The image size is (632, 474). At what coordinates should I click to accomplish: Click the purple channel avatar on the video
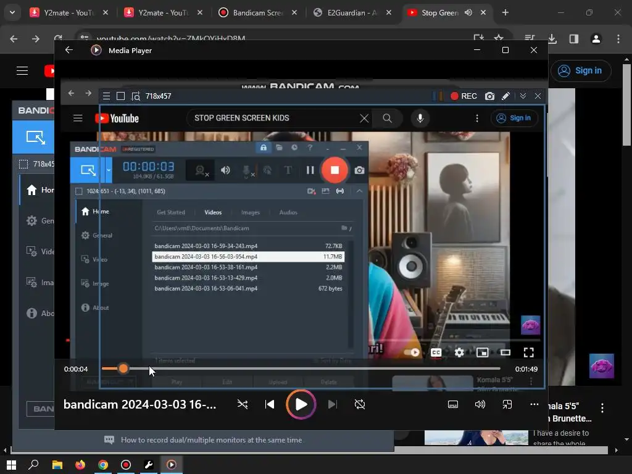pyautogui.click(x=601, y=365)
